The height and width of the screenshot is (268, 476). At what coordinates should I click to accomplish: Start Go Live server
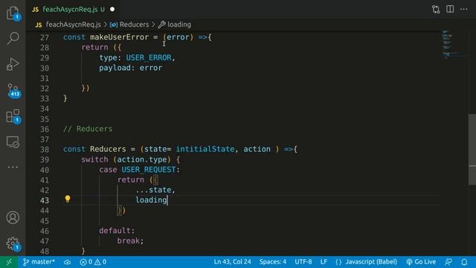tap(421, 262)
